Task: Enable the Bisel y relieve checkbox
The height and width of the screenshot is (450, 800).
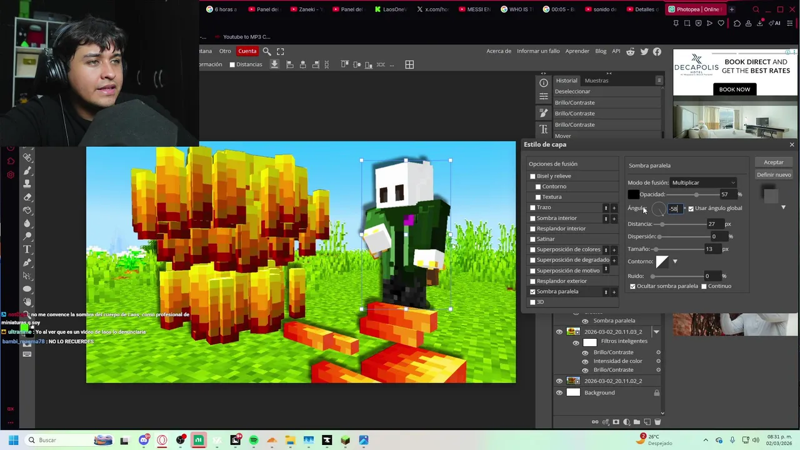Action: click(532, 176)
